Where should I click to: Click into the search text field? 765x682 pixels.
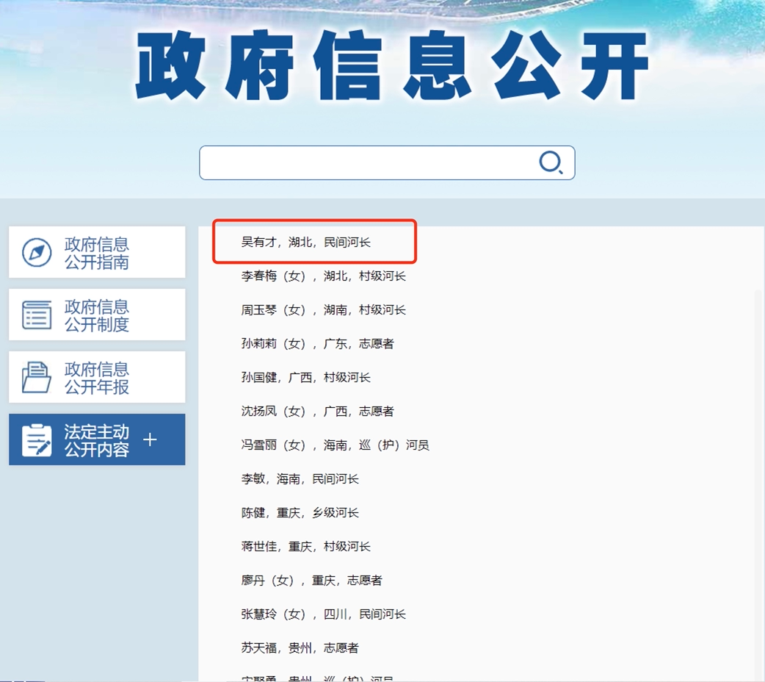click(x=367, y=162)
